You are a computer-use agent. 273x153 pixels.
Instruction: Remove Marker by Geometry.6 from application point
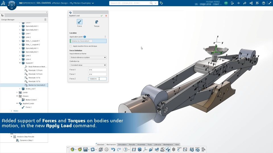(91, 41)
